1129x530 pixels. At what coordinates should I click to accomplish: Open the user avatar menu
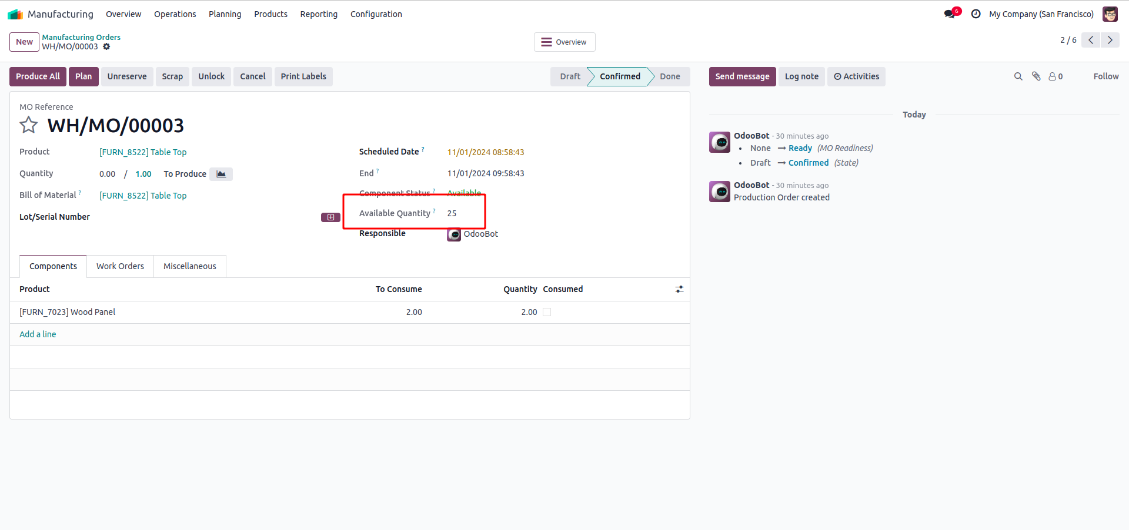pos(1110,14)
